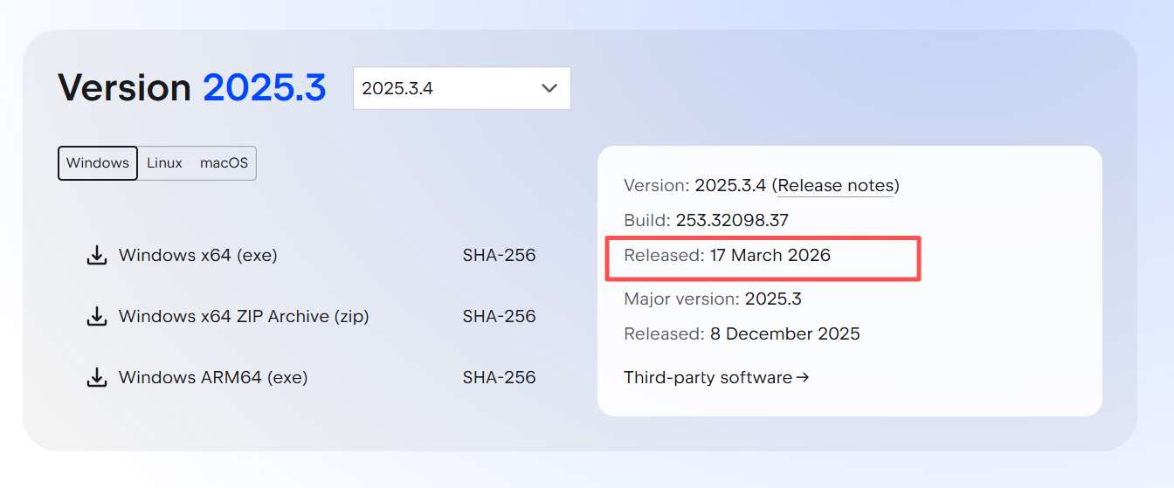Open SHA-256 checksum for Windows ARM64
Image resolution: width=1174 pixels, height=488 pixels.
[x=499, y=378]
